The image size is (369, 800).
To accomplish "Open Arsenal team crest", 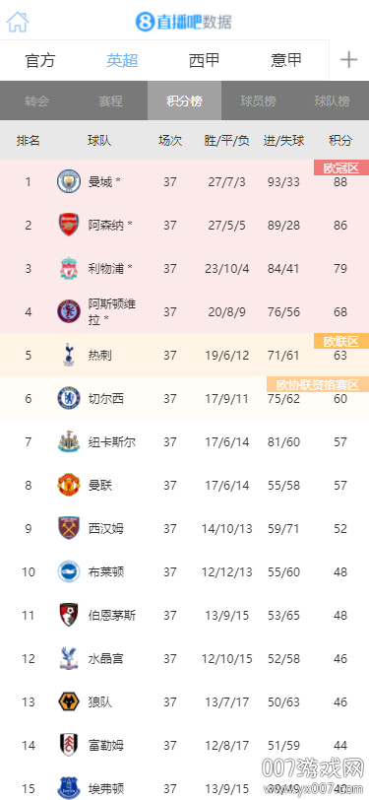I will 68,225.
